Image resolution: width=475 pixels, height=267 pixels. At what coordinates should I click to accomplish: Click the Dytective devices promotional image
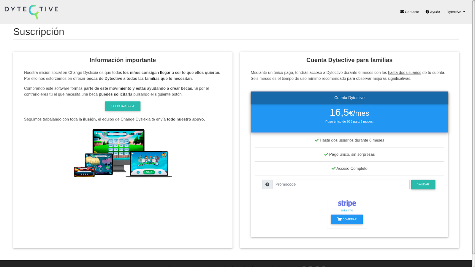point(123,153)
